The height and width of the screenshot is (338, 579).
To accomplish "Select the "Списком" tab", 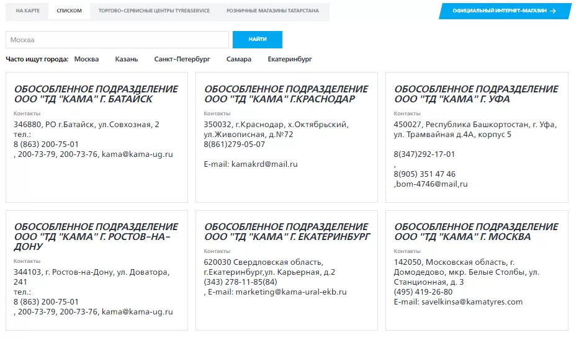I will pyautogui.click(x=69, y=11).
